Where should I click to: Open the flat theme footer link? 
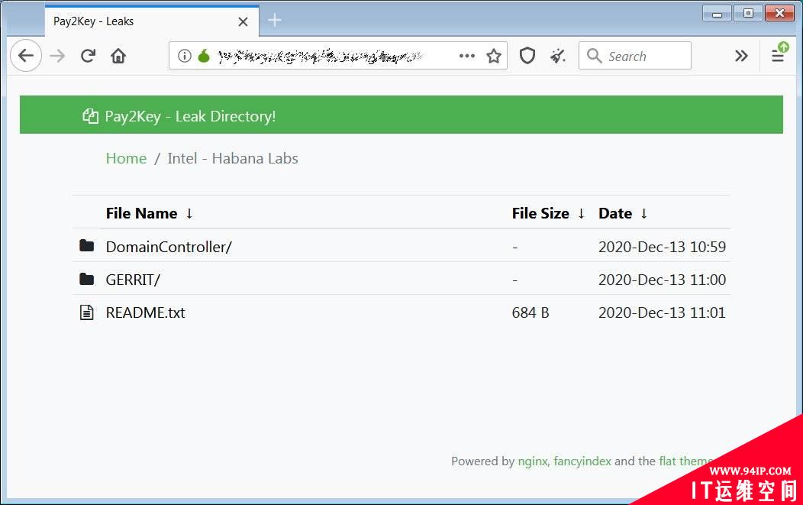(685, 461)
